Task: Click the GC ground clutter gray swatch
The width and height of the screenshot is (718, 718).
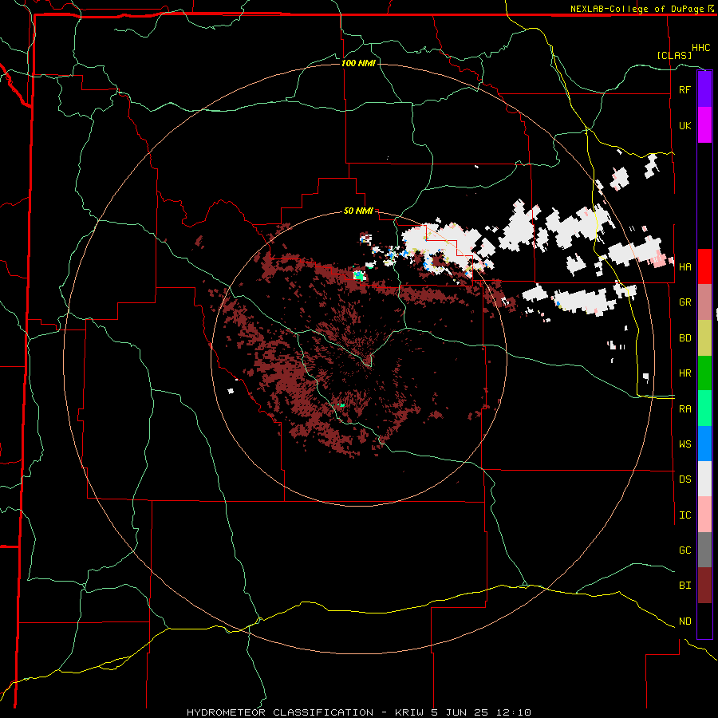Action: click(704, 550)
